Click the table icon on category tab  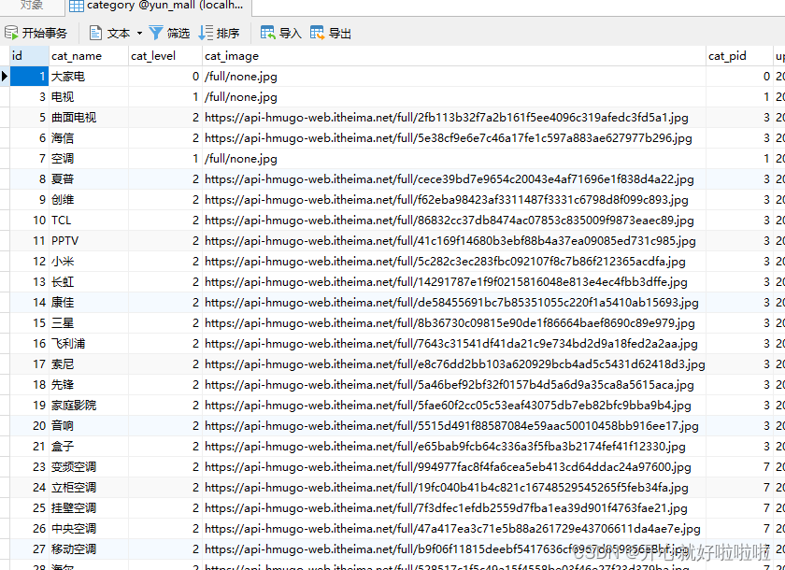(76, 7)
